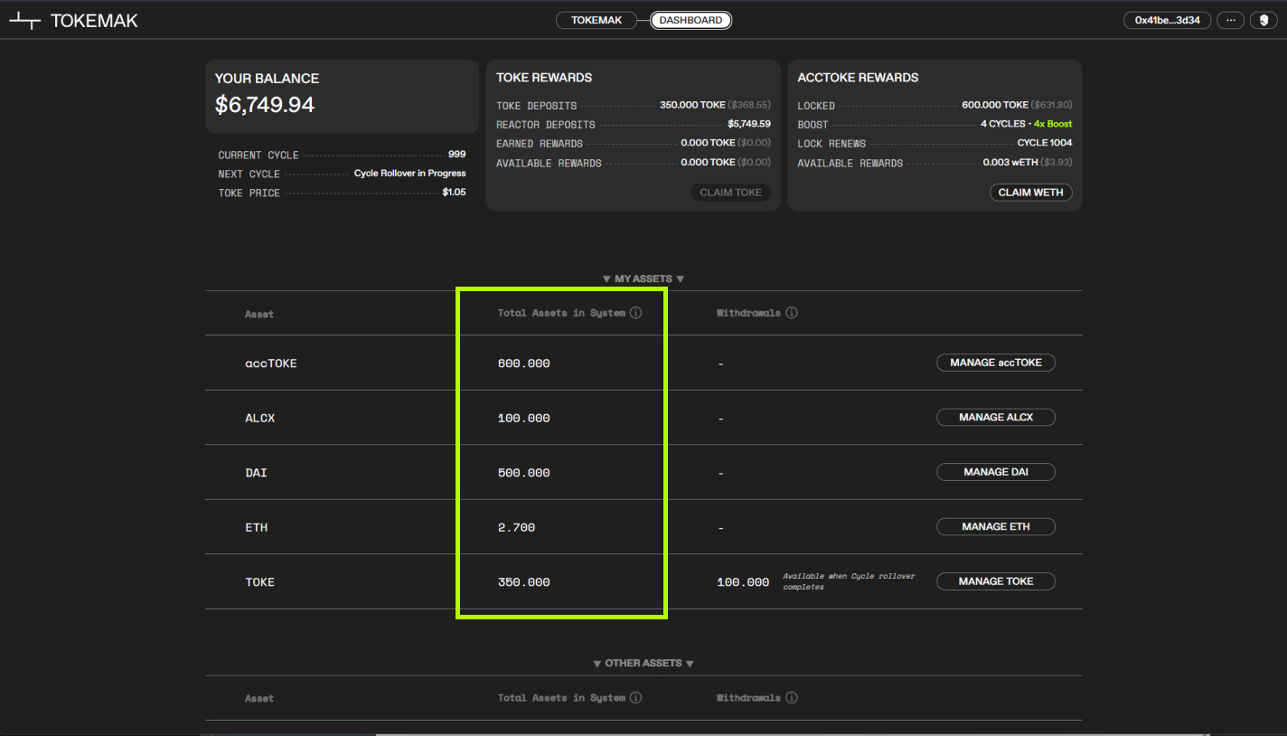Image resolution: width=1287 pixels, height=736 pixels.
Task: Click the 350.000 TOKE total value
Action: pos(524,582)
